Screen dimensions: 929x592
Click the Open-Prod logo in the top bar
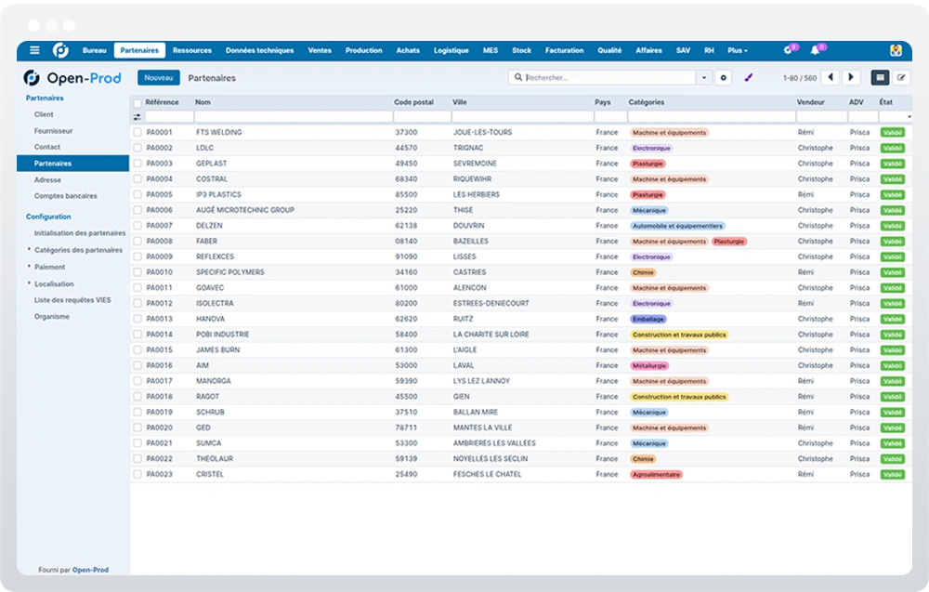(60, 50)
